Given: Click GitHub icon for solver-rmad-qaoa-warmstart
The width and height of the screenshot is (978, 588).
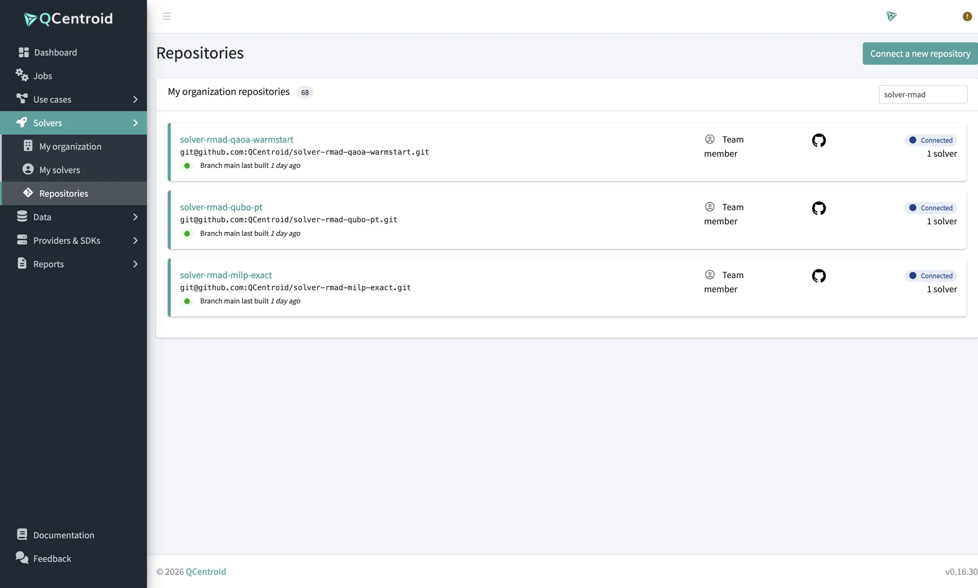Looking at the screenshot, I should tap(819, 140).
